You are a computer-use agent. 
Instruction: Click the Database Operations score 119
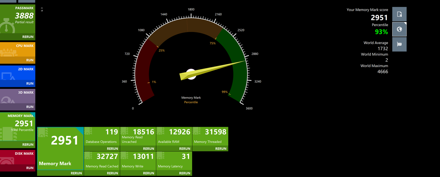112,132
